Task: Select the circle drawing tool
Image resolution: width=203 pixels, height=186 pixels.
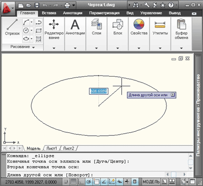Action: tap(26, 30)
